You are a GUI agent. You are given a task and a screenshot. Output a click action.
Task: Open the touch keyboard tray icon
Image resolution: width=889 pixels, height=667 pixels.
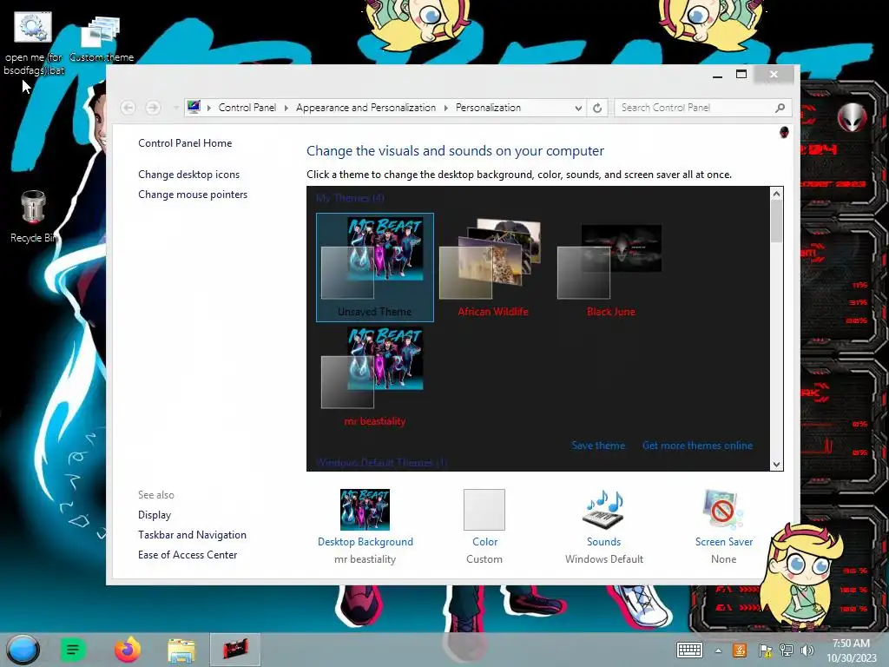689,650
